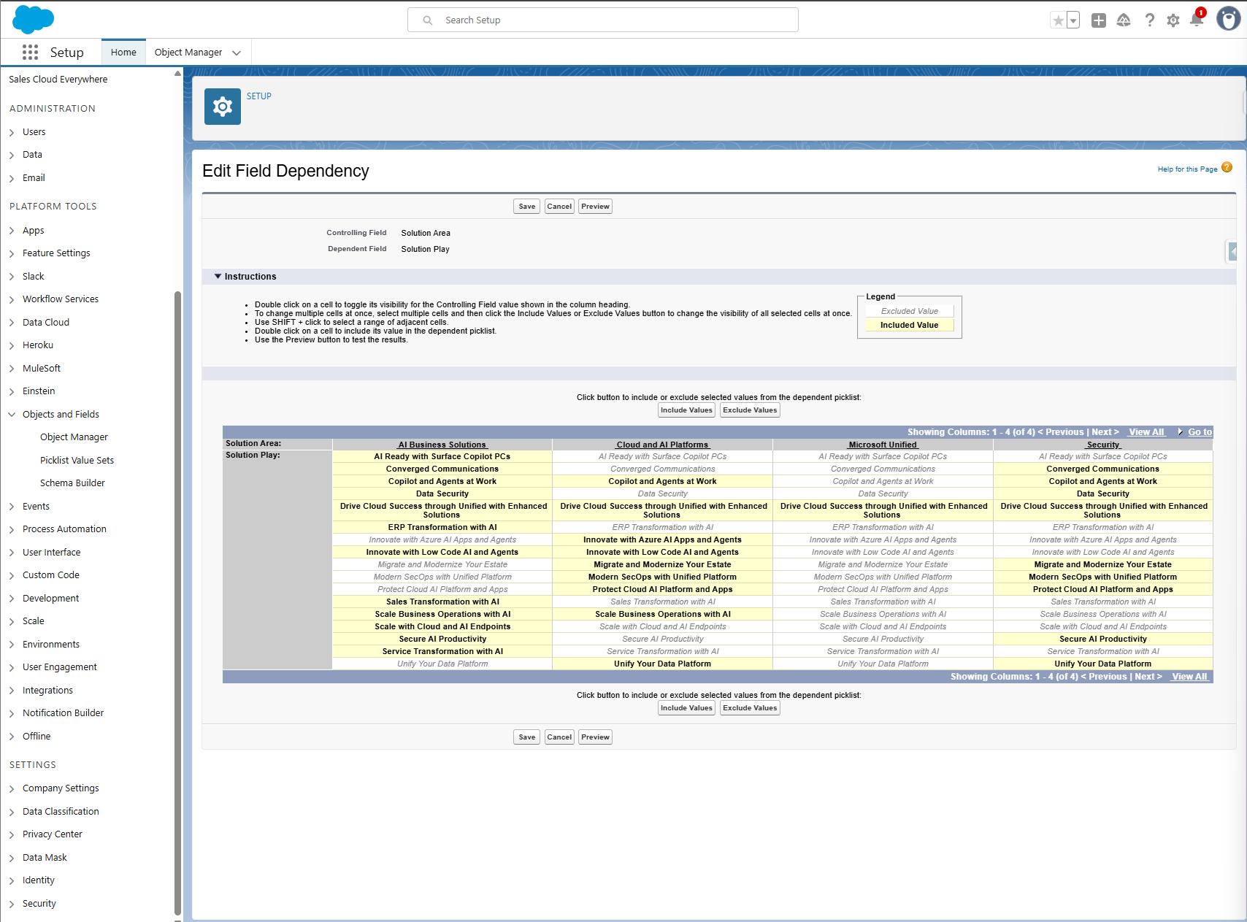Click the top View All link
The image size is (1247, 922).
click(1146, 432)
